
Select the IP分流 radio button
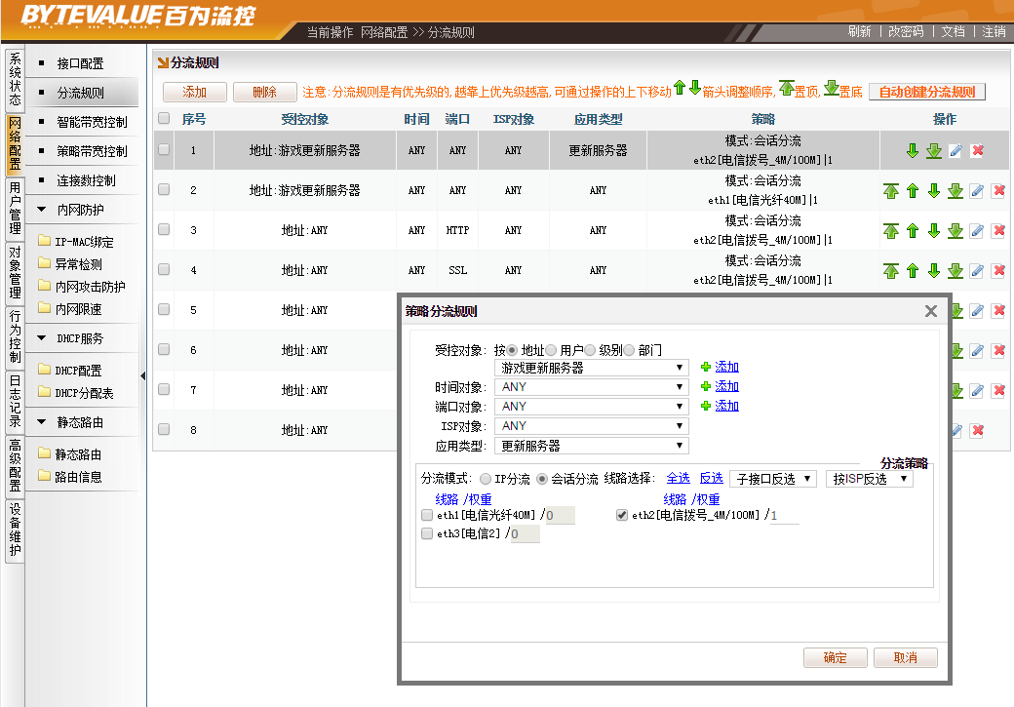coord(486,479)
